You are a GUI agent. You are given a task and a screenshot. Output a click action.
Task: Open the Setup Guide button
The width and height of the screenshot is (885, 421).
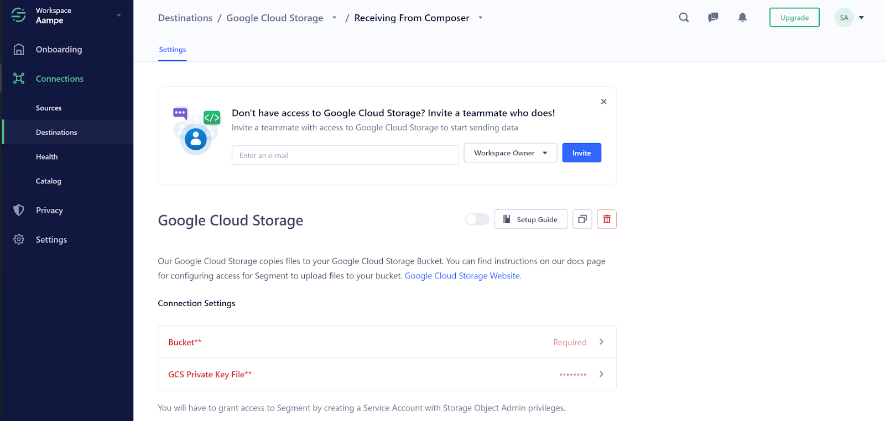(x=530, y=219)
